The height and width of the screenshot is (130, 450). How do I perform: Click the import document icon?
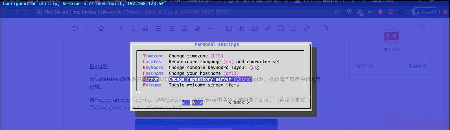[x=325, y=28]
